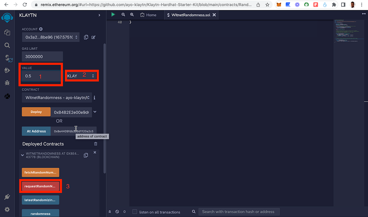
Task: Open the CONTRACT selector dropdown
Action: coord(57,98)
